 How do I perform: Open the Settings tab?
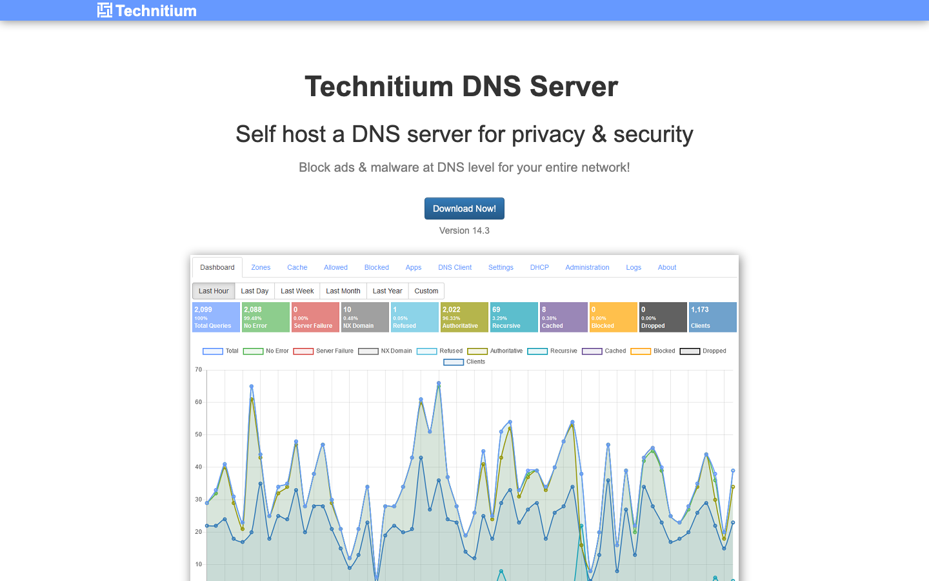coord(501,267)
